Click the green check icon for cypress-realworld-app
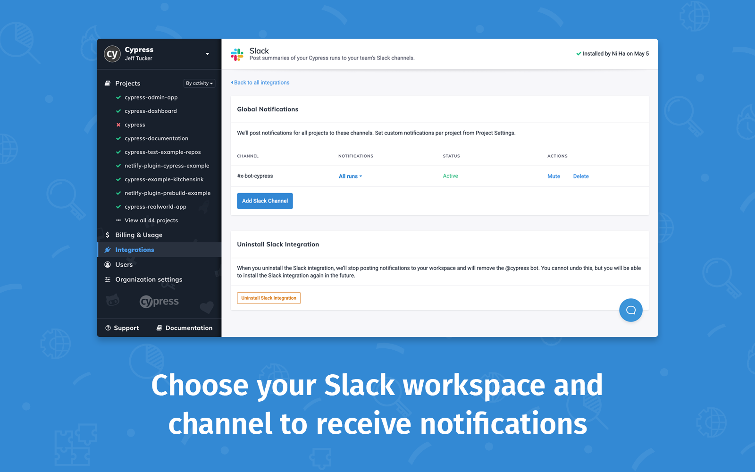755x472 pixels. [118, 207]
